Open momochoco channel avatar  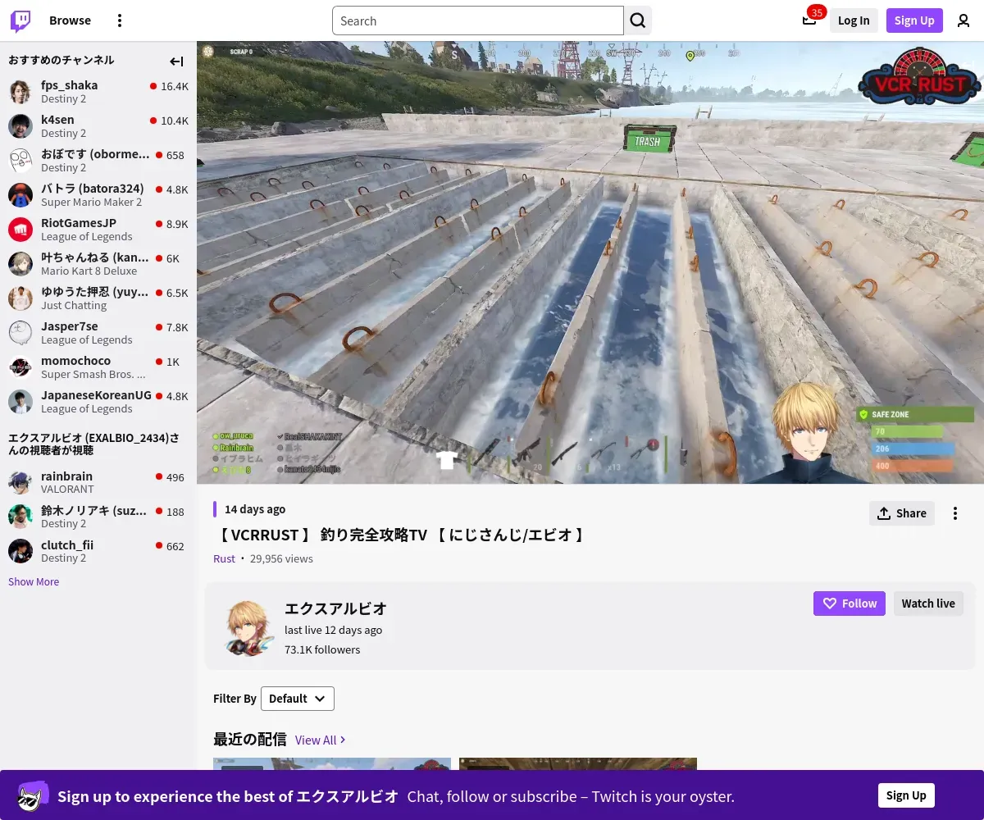click(20, 367)
